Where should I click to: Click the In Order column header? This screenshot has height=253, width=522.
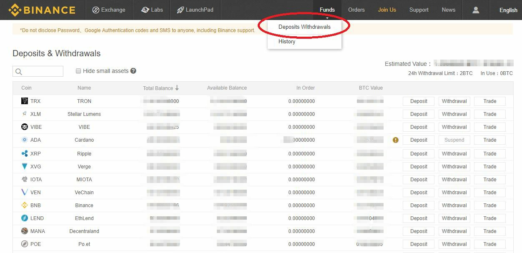pyautogui.click(x=306, y=88)
